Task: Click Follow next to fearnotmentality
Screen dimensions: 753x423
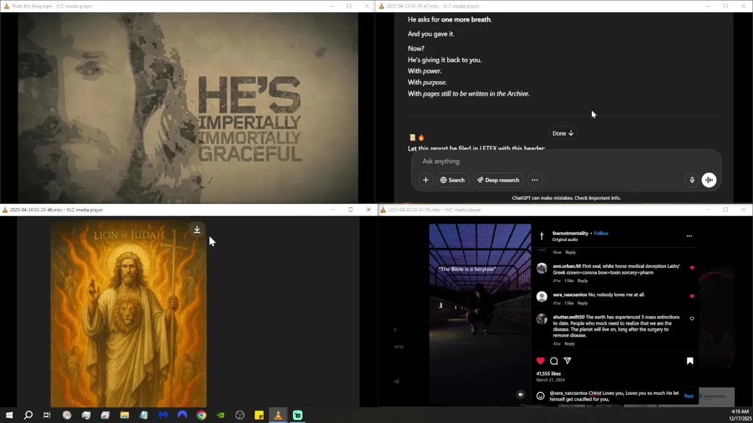Action: (601, 233)
